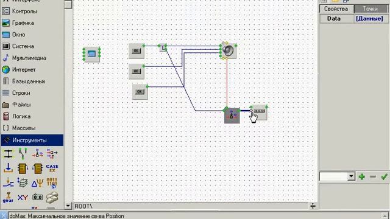
Task: Select the top OK button element
Action: [x=136, y=51]
